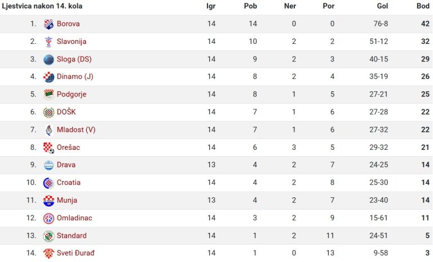Click the Igr column header
433x262 pixels.
(211, 6)
